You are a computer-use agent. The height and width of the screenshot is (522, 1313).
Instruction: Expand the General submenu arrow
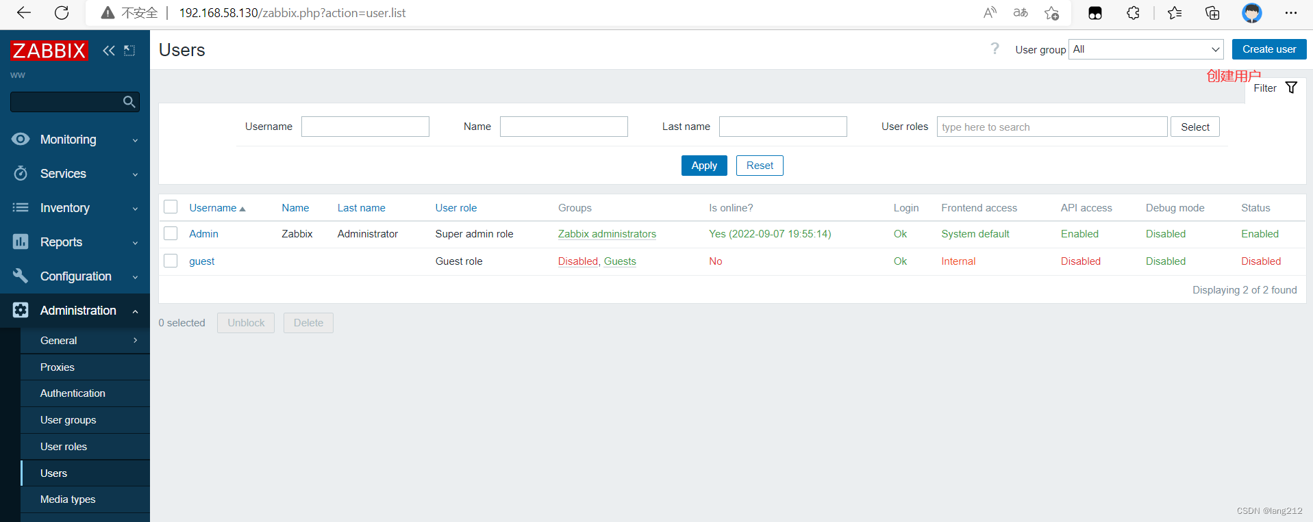click(135, 340)
